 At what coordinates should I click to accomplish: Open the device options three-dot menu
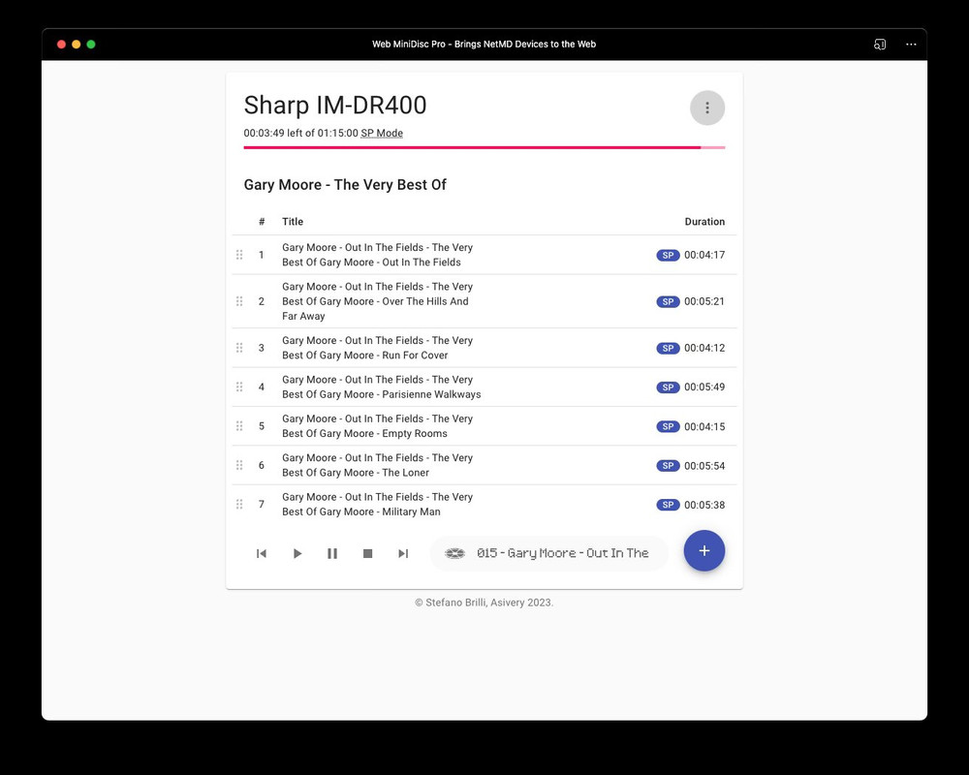pos(707,108)
